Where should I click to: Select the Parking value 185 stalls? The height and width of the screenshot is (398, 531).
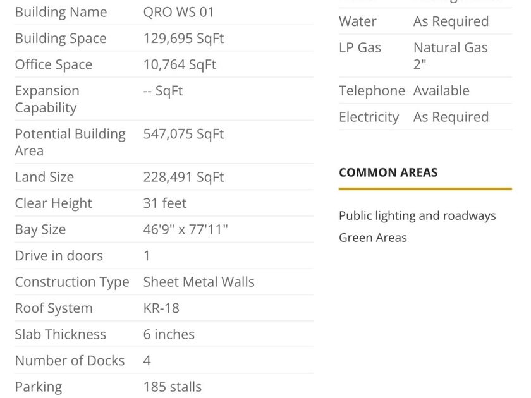click(173, 387)
